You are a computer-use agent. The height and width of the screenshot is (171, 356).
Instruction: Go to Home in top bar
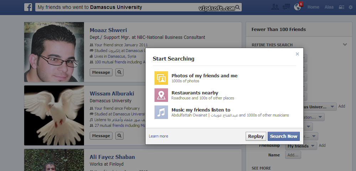pos(313,7)
